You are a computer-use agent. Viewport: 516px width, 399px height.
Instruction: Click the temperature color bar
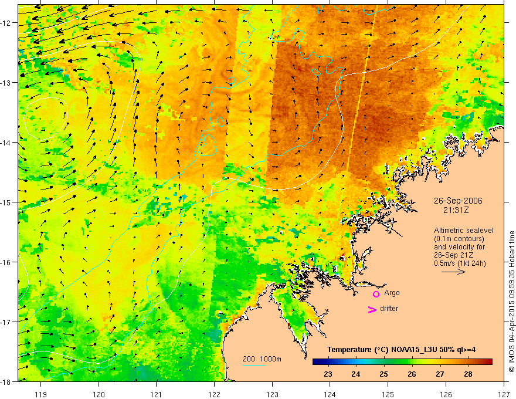[x=402, y=361]
